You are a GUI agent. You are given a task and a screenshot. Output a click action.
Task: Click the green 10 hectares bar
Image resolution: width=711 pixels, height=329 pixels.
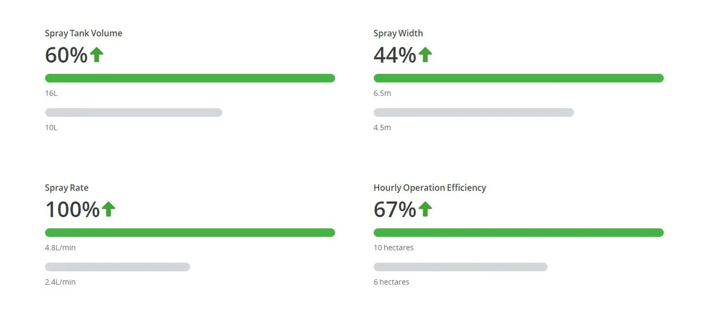coord(518,233)
